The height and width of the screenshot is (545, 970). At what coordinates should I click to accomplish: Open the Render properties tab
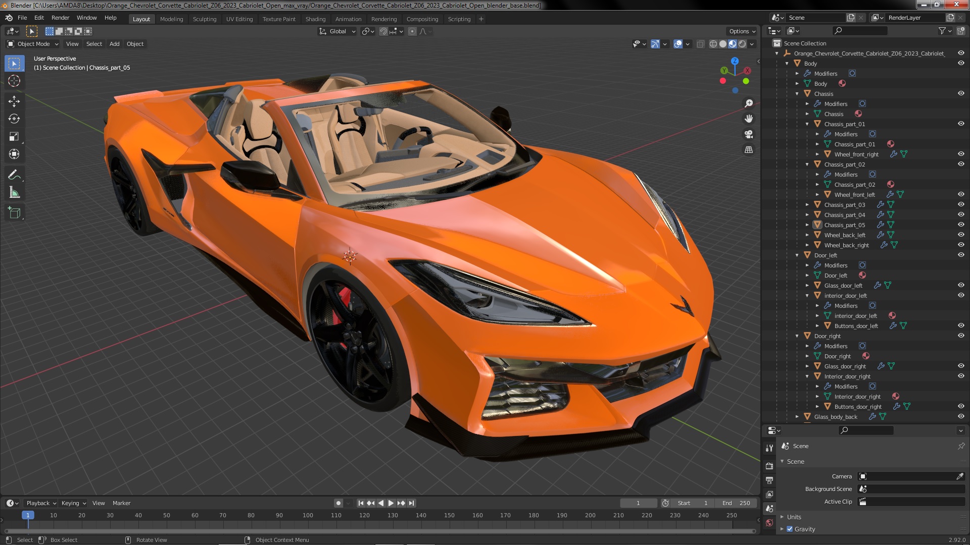769,466
